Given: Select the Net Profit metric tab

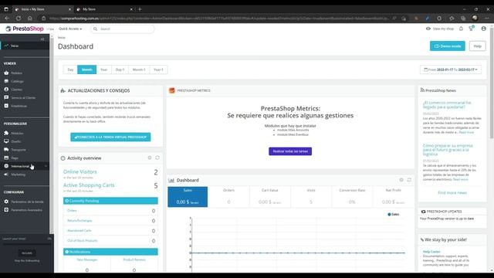Looking at the screenshot, I should pos(393,197).
